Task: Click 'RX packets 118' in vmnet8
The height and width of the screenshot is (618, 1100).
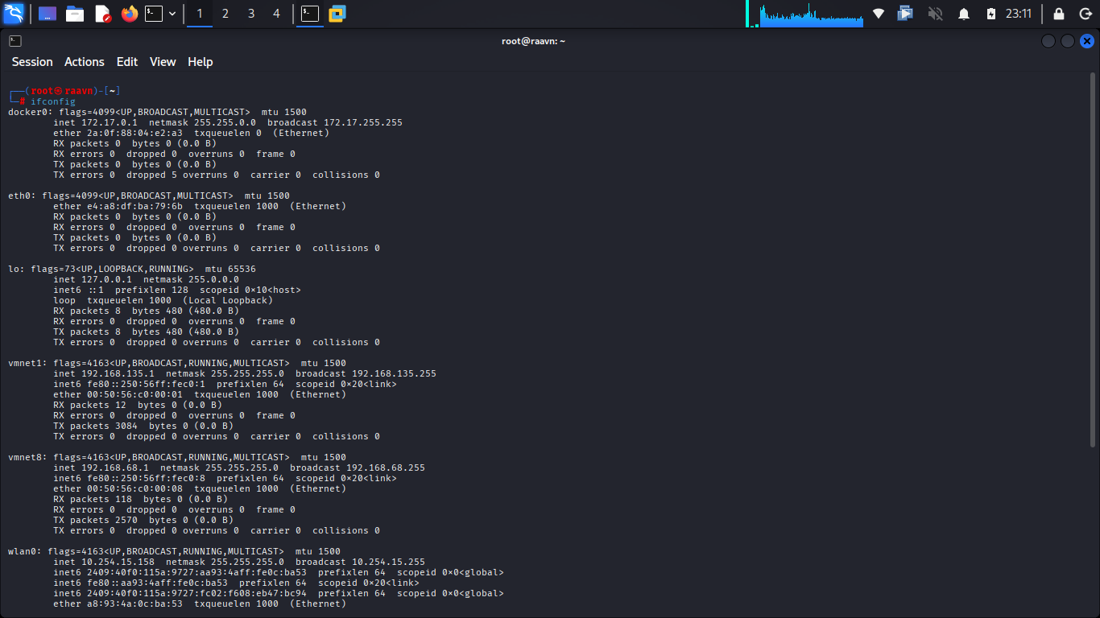Action: click(x=93, y=499)
